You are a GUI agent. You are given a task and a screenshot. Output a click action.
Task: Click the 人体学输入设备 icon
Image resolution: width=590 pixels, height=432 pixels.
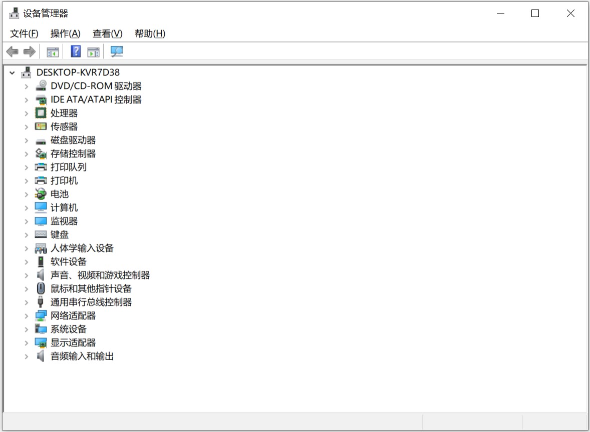[41, 248]
